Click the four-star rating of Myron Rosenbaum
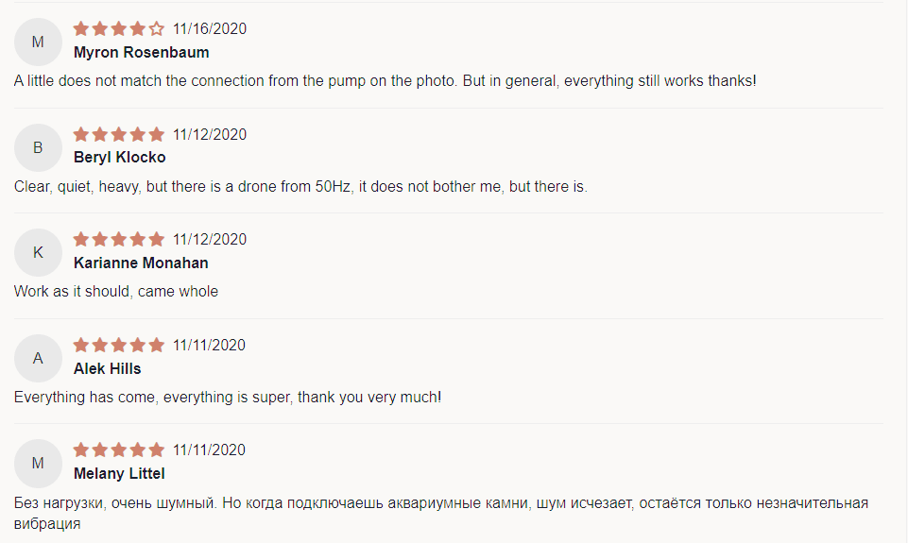 click(119, 28)
